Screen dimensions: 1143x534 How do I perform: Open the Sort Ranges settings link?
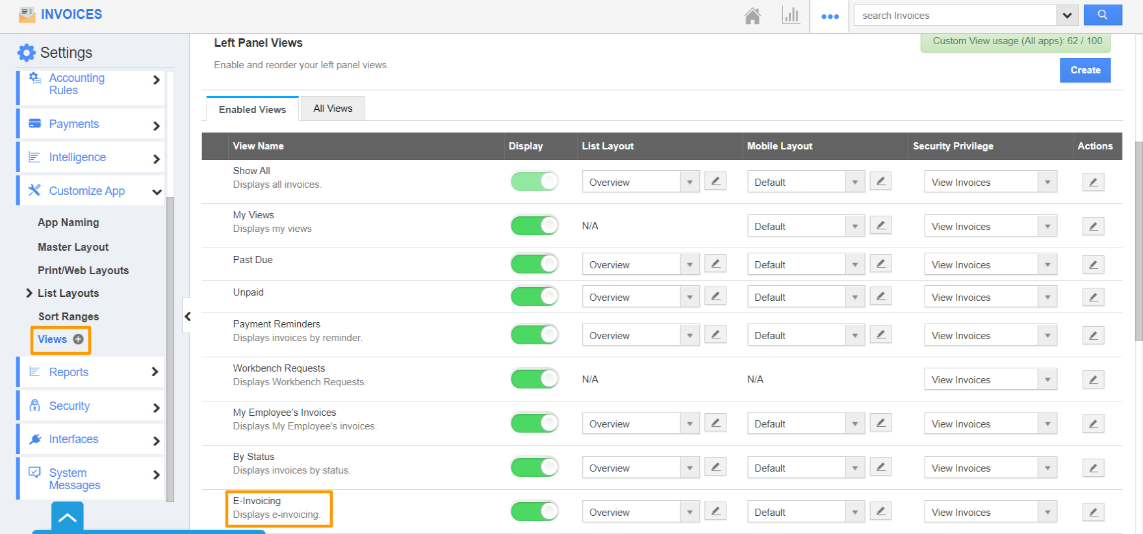click(68, 316)
